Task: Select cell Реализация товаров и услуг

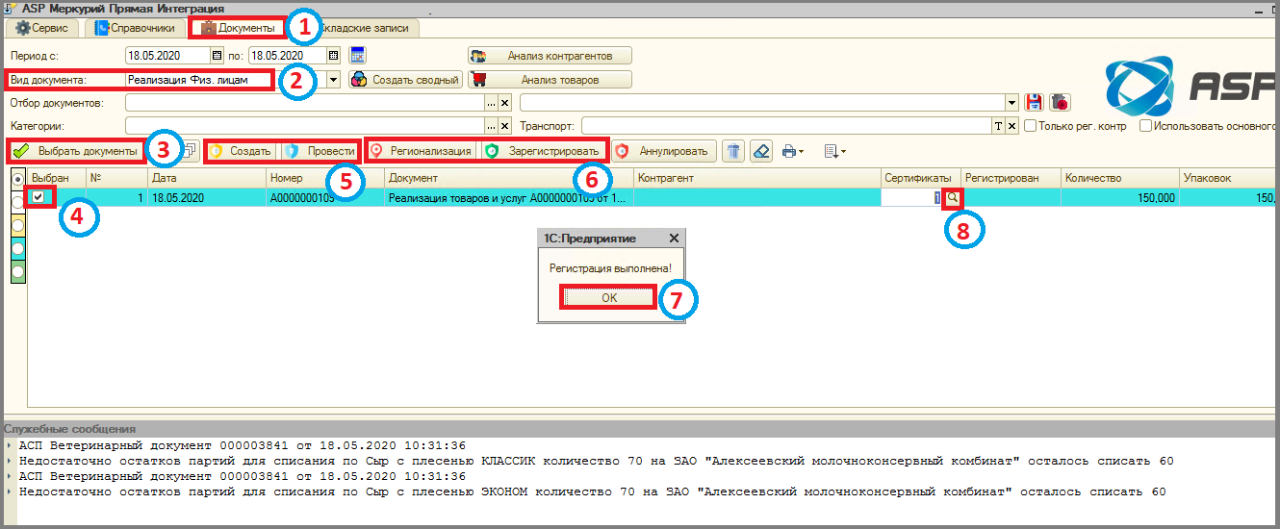Action: click(509, 197)
